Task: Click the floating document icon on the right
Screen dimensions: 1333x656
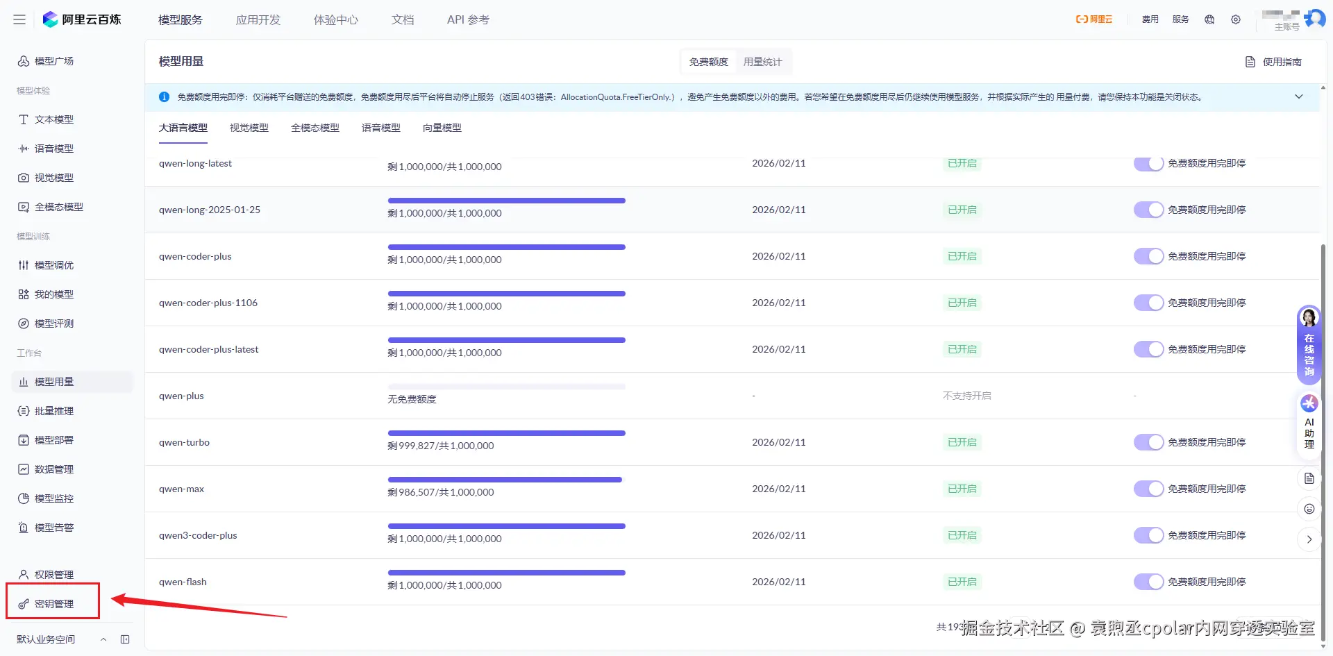Action: click(1309, 478)
